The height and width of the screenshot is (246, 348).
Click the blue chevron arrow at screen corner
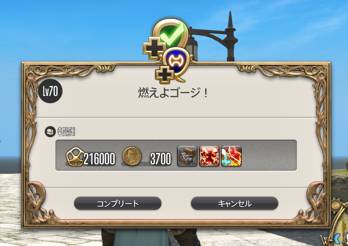click(337, 239)
